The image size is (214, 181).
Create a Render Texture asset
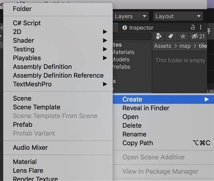tap(58, 179)
